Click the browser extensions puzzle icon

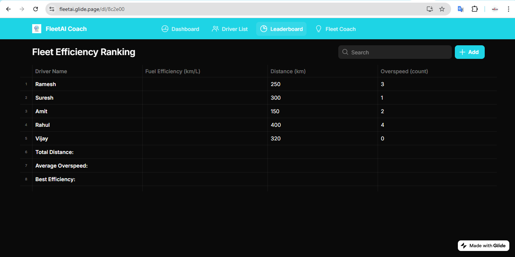(475, 9)
